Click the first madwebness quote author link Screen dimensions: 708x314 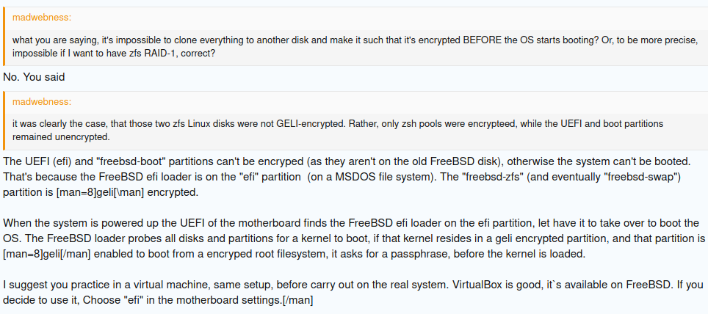coord(42,17)
